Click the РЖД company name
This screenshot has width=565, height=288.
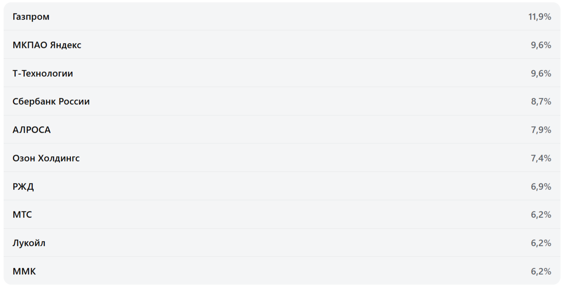tap(23, 187)
